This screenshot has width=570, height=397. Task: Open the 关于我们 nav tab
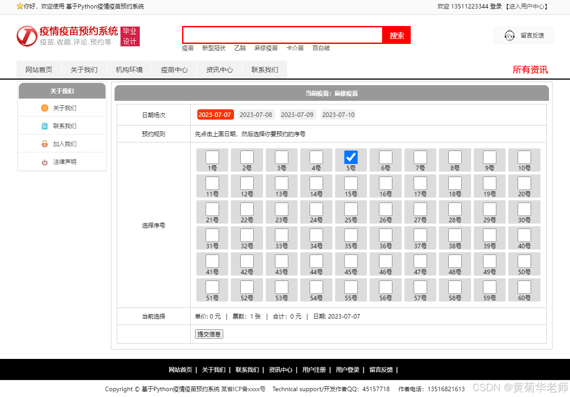(84, 69)
